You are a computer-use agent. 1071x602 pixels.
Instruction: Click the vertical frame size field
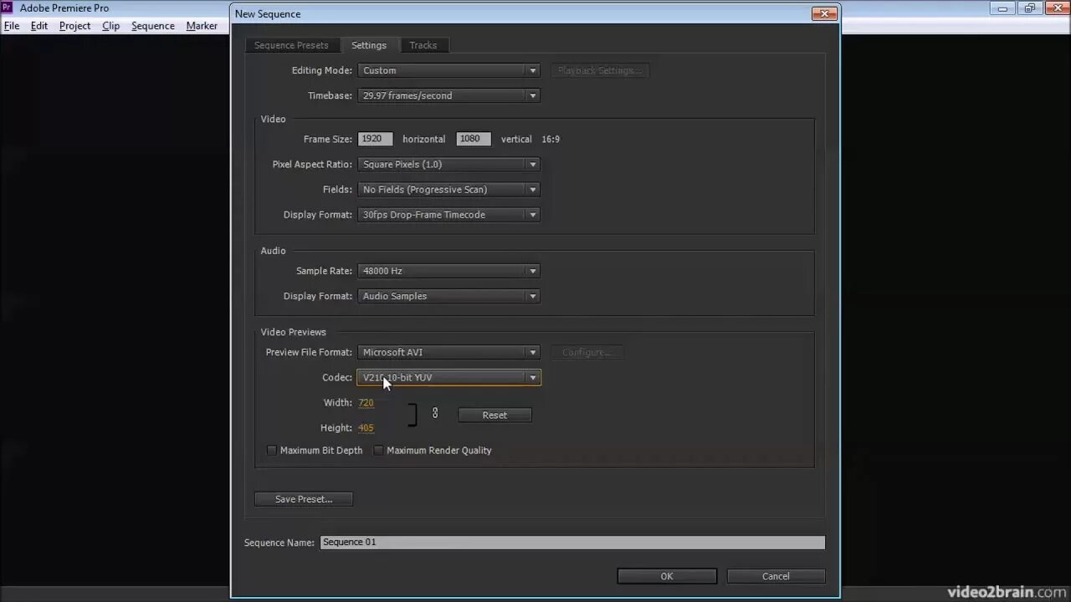(474, 139)
